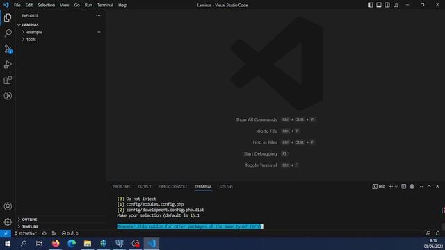Open the Run menu
The height and width of the screenshot is (250, 445).
pos(88,5)
